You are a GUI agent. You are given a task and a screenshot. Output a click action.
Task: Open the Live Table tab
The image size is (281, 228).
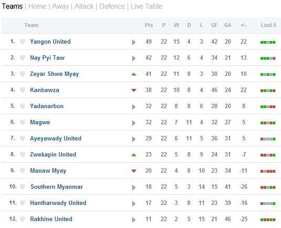(x=146, y=6)
